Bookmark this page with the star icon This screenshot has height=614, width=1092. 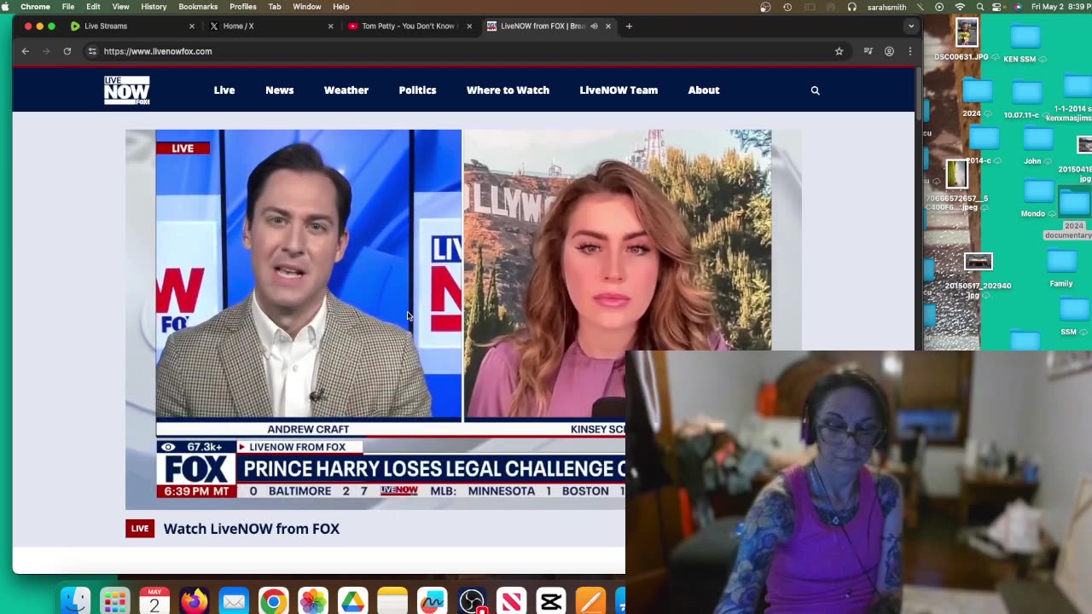[839, 51]
